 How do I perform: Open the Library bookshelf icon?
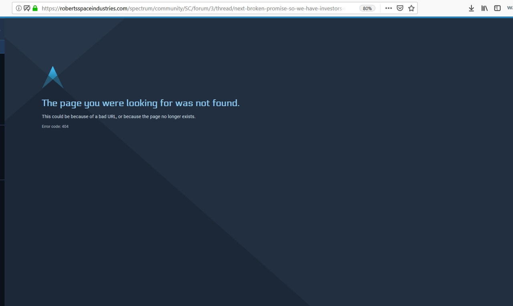click(485, 8)
